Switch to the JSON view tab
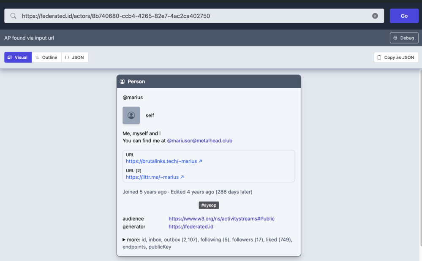The width and height of the screenshot is (422, 261). pyautogui.click(x=75, y=57)
